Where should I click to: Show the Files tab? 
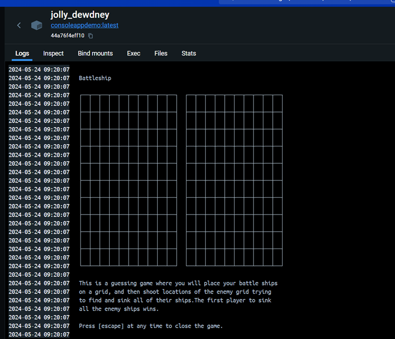point(161,53)
